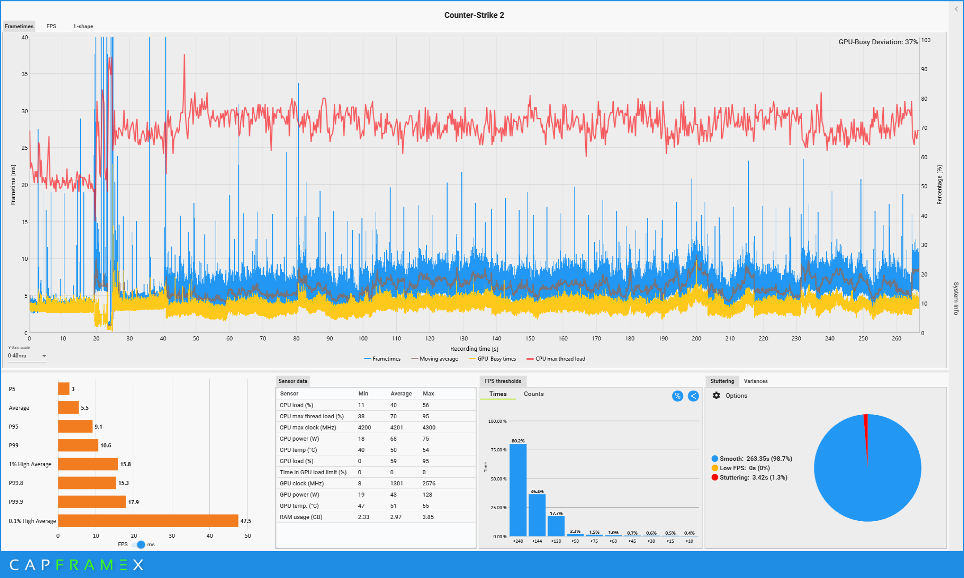Open the Variances tab

tap(756, 381)
